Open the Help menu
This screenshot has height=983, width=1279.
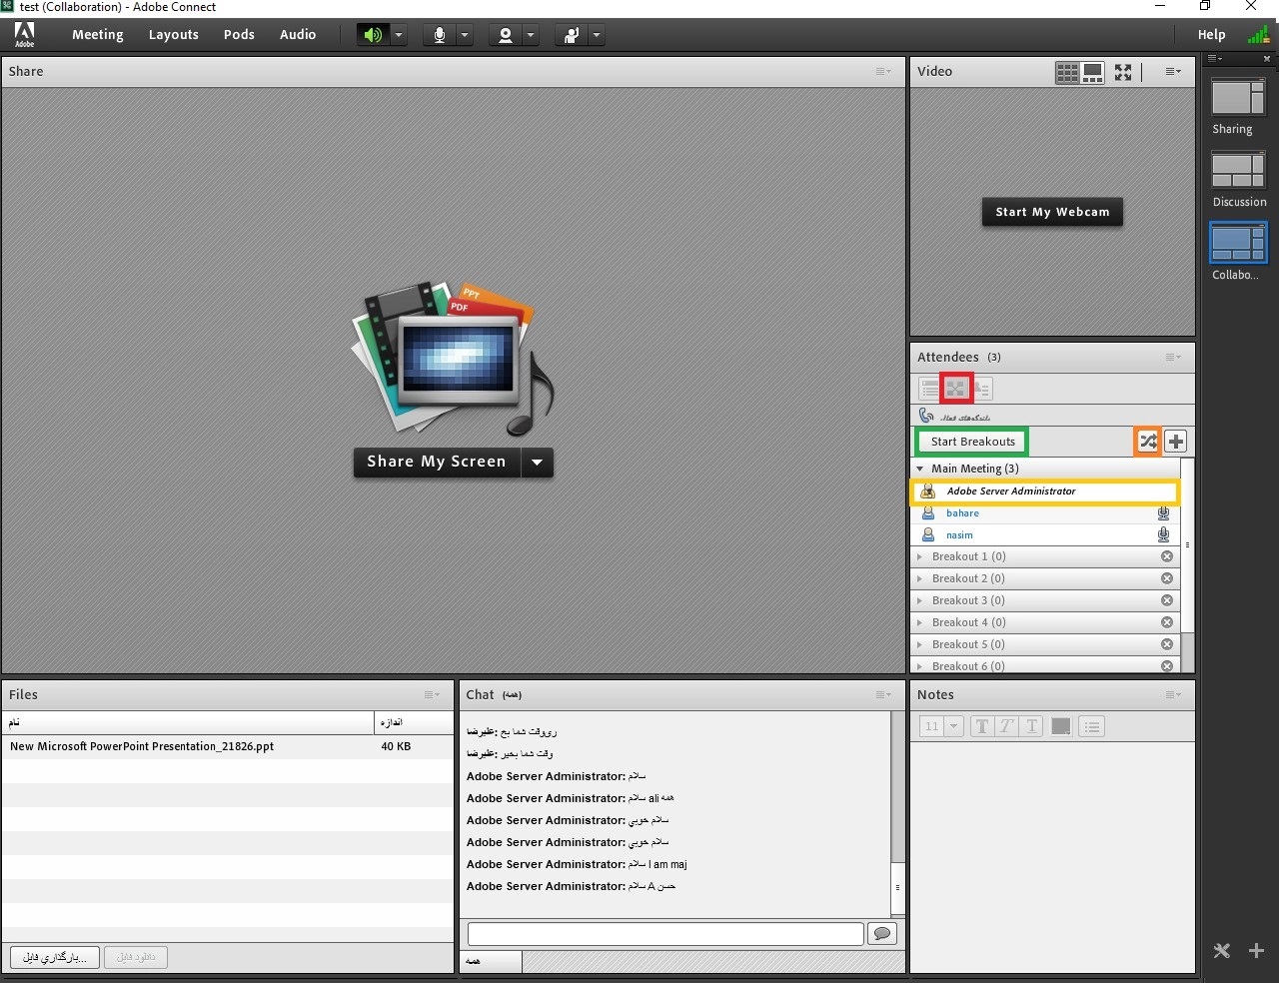click(x=1211, y=34)
